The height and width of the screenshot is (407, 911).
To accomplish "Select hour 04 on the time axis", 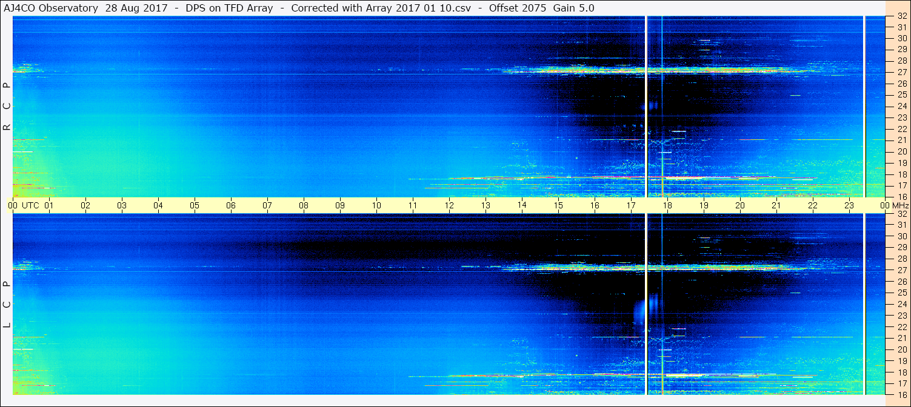I will (x=158, y=205).
